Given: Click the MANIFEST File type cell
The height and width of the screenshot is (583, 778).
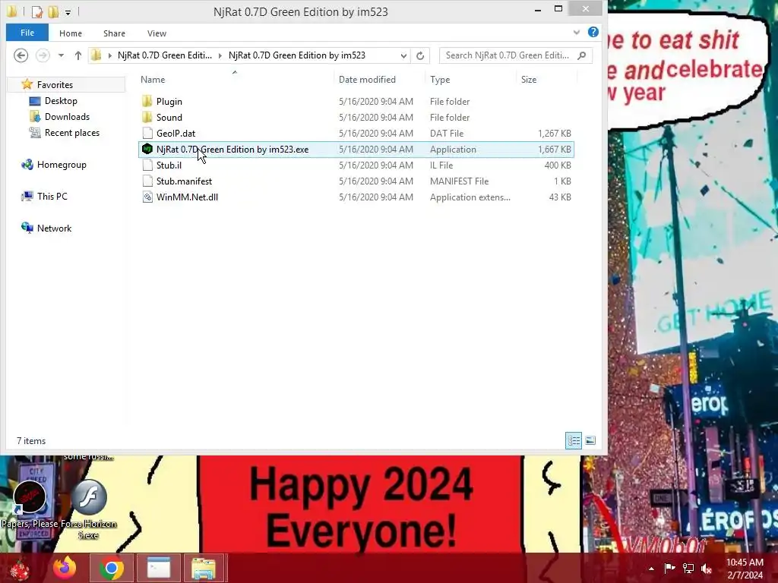Looking at the screenshot, I should 459,181.
